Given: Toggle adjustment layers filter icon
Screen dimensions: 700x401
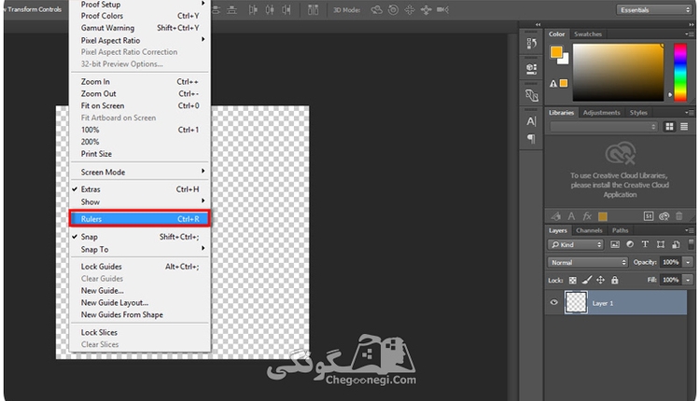Looking at the screenshot, I should [630, 244].
